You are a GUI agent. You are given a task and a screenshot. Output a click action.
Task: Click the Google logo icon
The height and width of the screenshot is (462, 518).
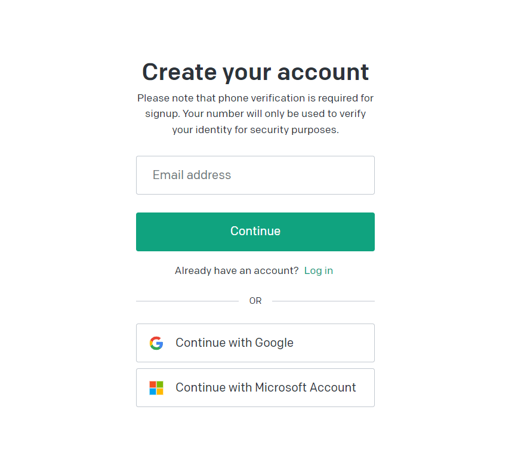click(x=156, y=343)
